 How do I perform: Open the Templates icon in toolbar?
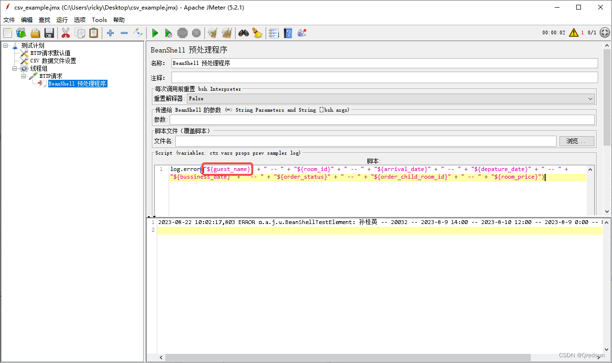tap(21, 33)
